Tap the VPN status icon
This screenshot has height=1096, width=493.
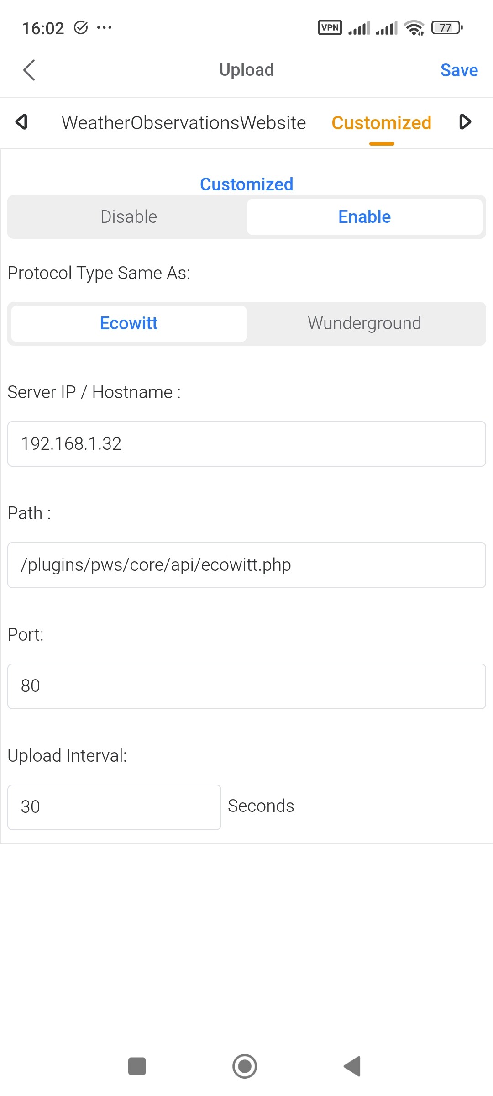point(330,28)
